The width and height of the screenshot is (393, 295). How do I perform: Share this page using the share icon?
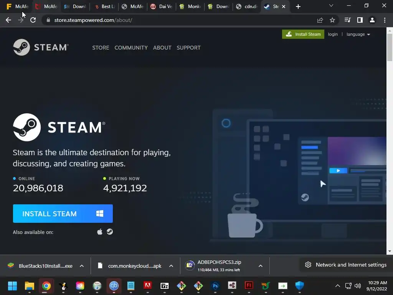coord(320,20)
